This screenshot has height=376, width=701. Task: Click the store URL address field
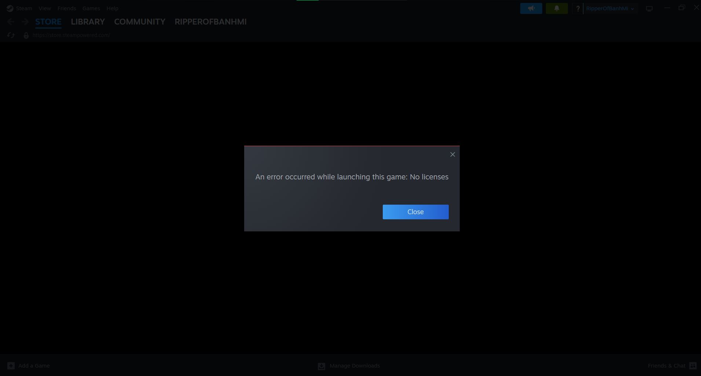pos(71,35)
